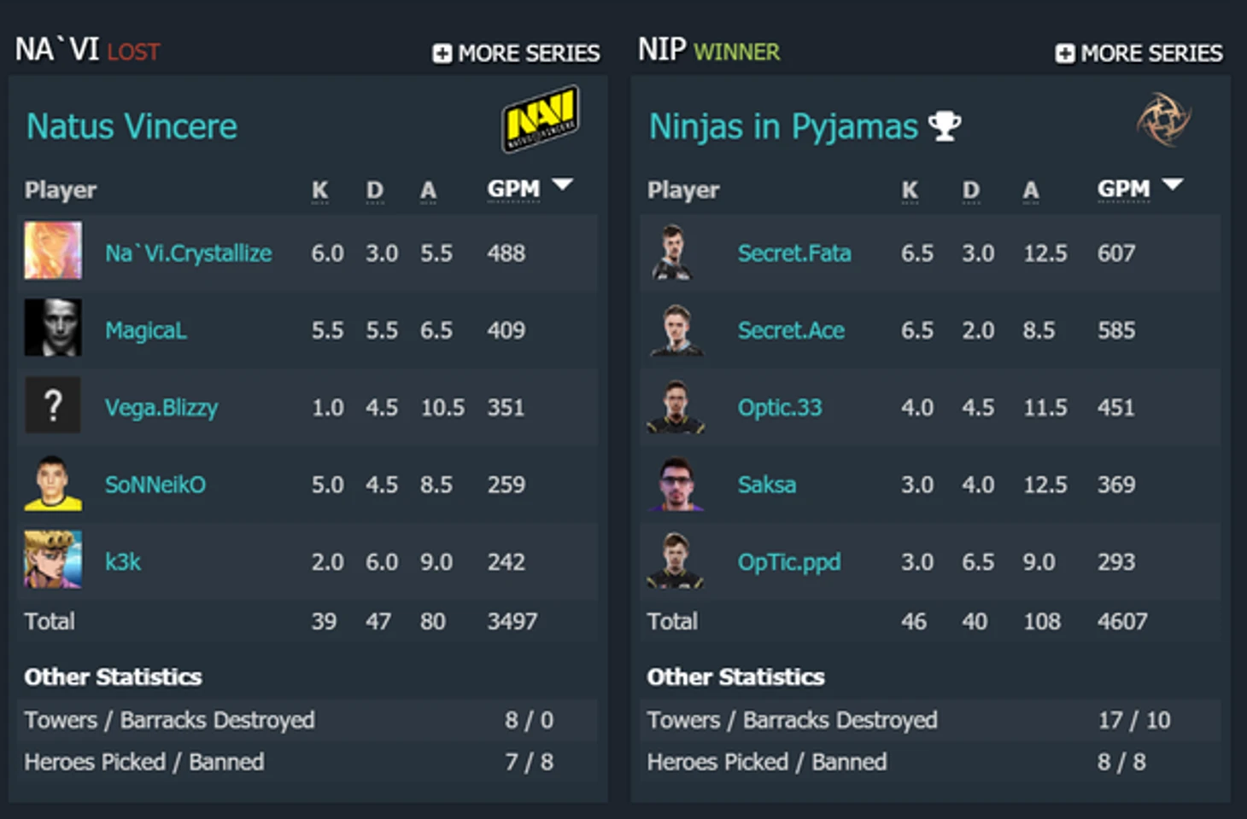1247x819 pixels.
Task: Sort NIP table by A column
Action: (x=1031, y=189)
